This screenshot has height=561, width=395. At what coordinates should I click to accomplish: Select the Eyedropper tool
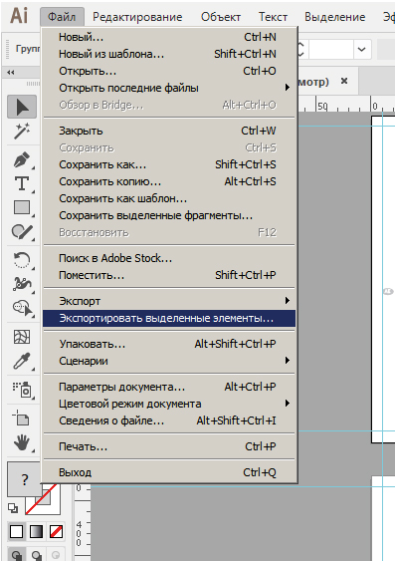pos(22,361)
